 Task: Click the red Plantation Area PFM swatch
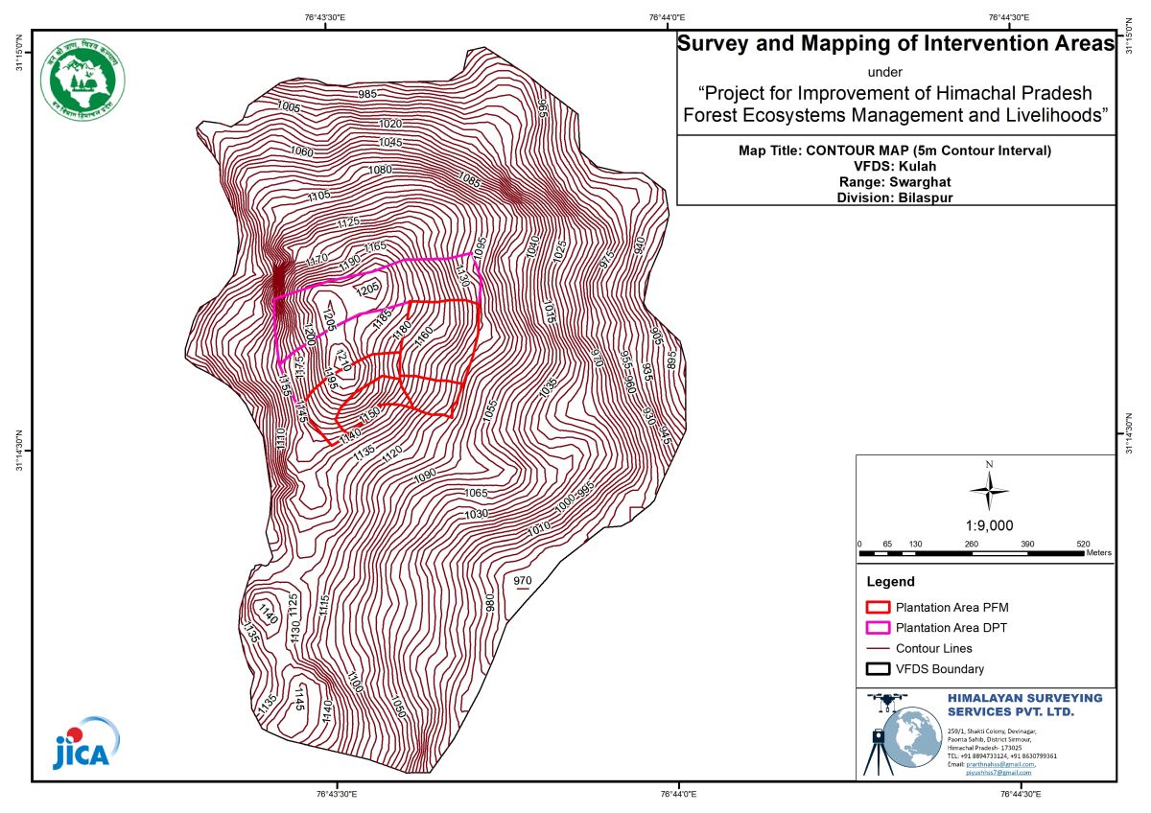point(877,607)
